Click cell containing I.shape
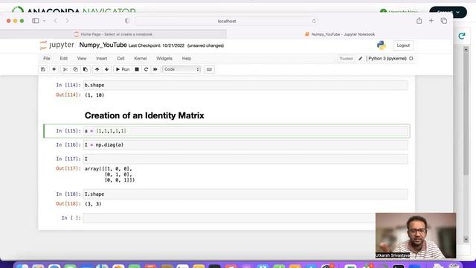This screenshot has width=476, height=268. tap(245, 194)
